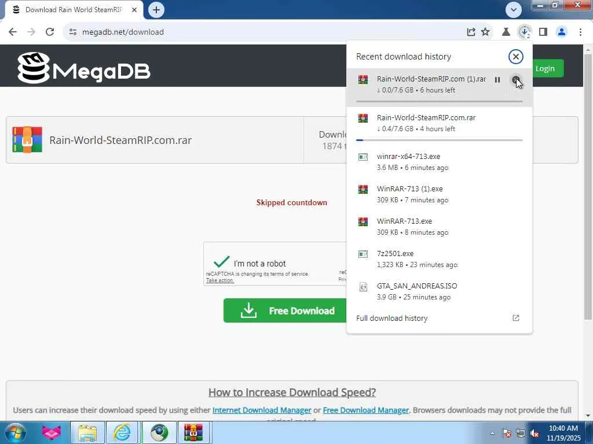Image resolution: width=593 pixels, height=444 pixels.
Task: Reload the megadb.net page
Action: point(50,32)
